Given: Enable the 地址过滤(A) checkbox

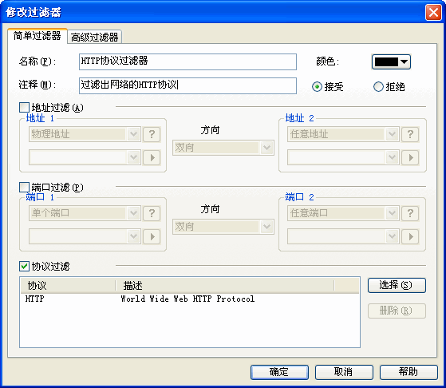Looking at the screenshot, I should point(24,108).
